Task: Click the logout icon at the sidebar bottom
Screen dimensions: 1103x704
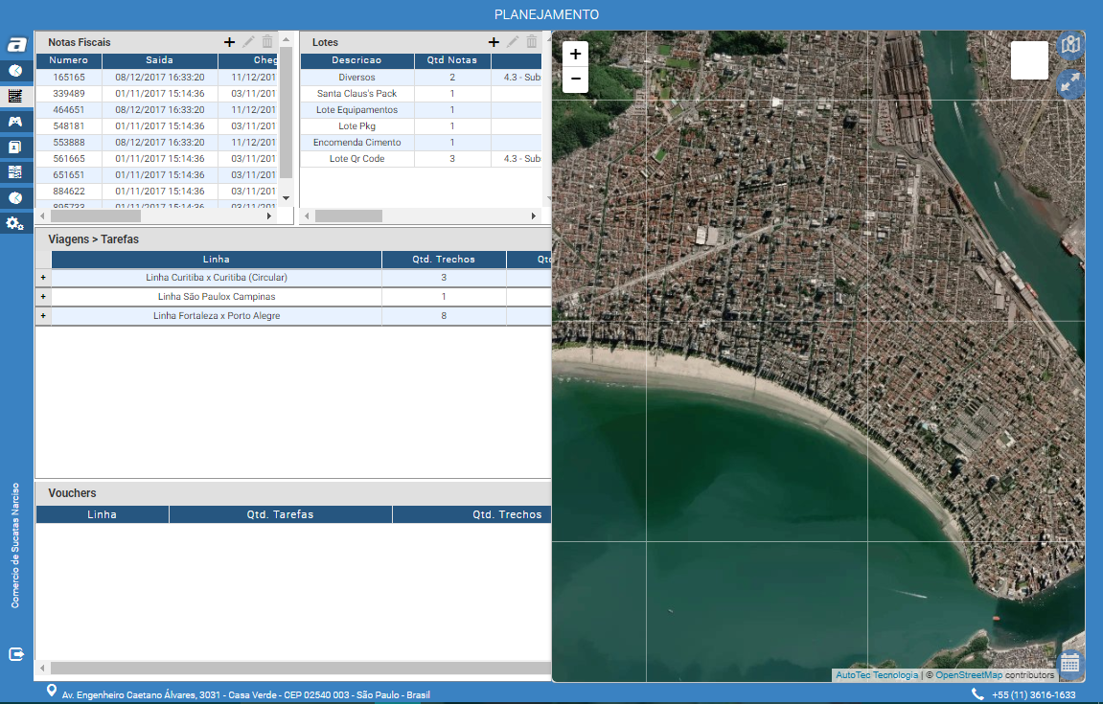Action: coord(16,654)
